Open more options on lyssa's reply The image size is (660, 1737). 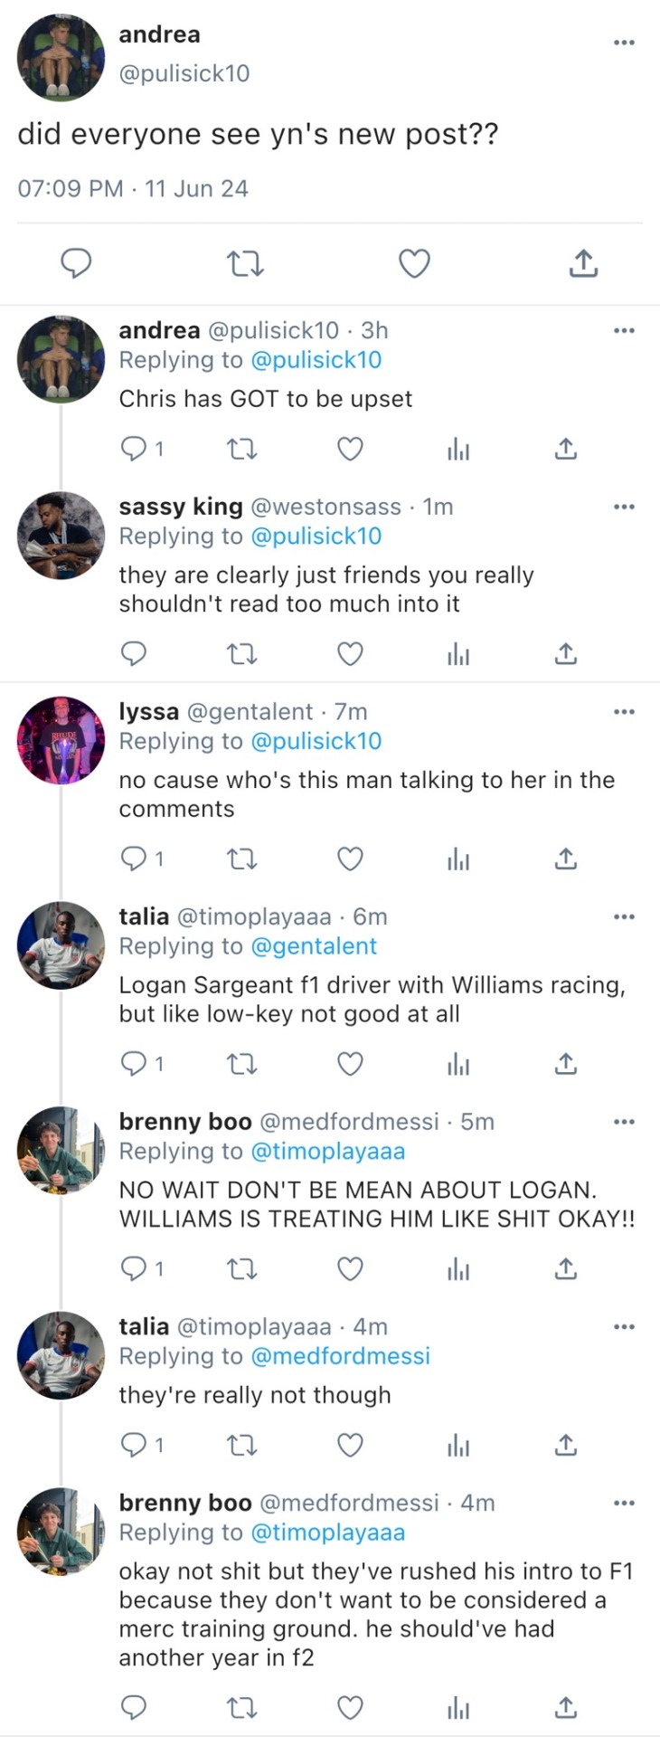click(624, 712)
